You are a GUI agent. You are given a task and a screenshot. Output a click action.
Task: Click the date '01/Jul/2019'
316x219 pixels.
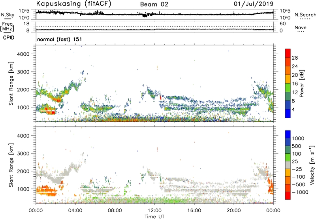[x=254, y=4]
